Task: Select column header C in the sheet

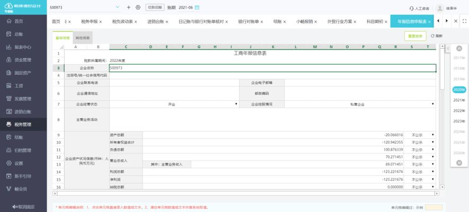Action: pyautogui.click(x=126, y=47)
